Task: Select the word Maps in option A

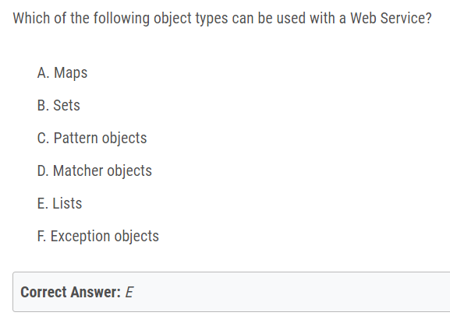Action: 71,72
